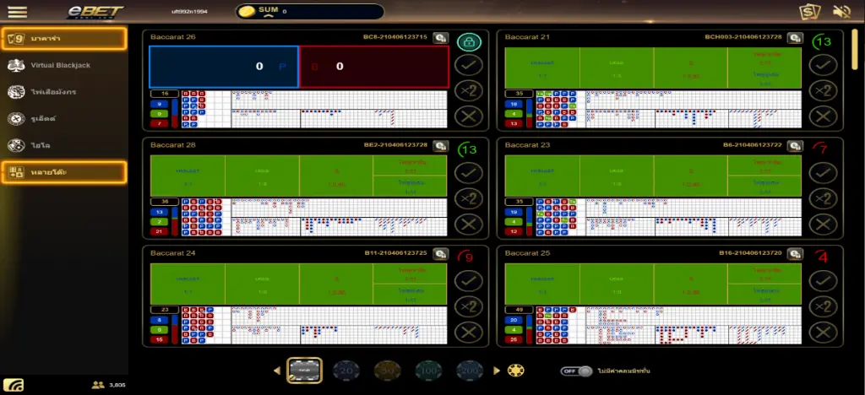
Task: Cancel bet X button on Baccarat 23
Action: tap(823, 225)
